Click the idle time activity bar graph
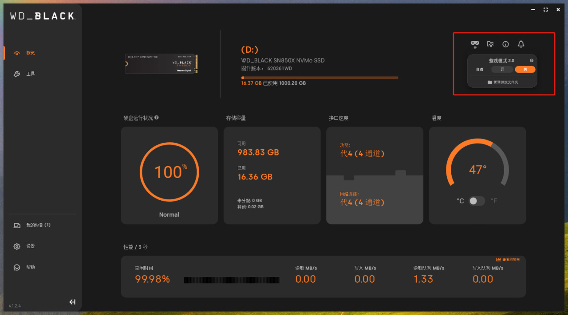Screen dimensions: 568x315 point(232,280)
